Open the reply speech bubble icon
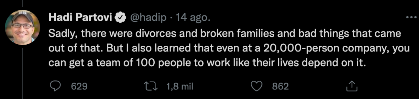The image size is (419, 99). pyautogui.click(x=56, y=86)
